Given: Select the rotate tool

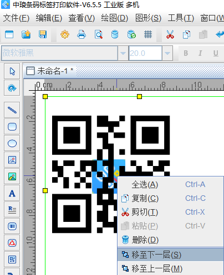Looking at the screenshot, I should click(12, 88).
